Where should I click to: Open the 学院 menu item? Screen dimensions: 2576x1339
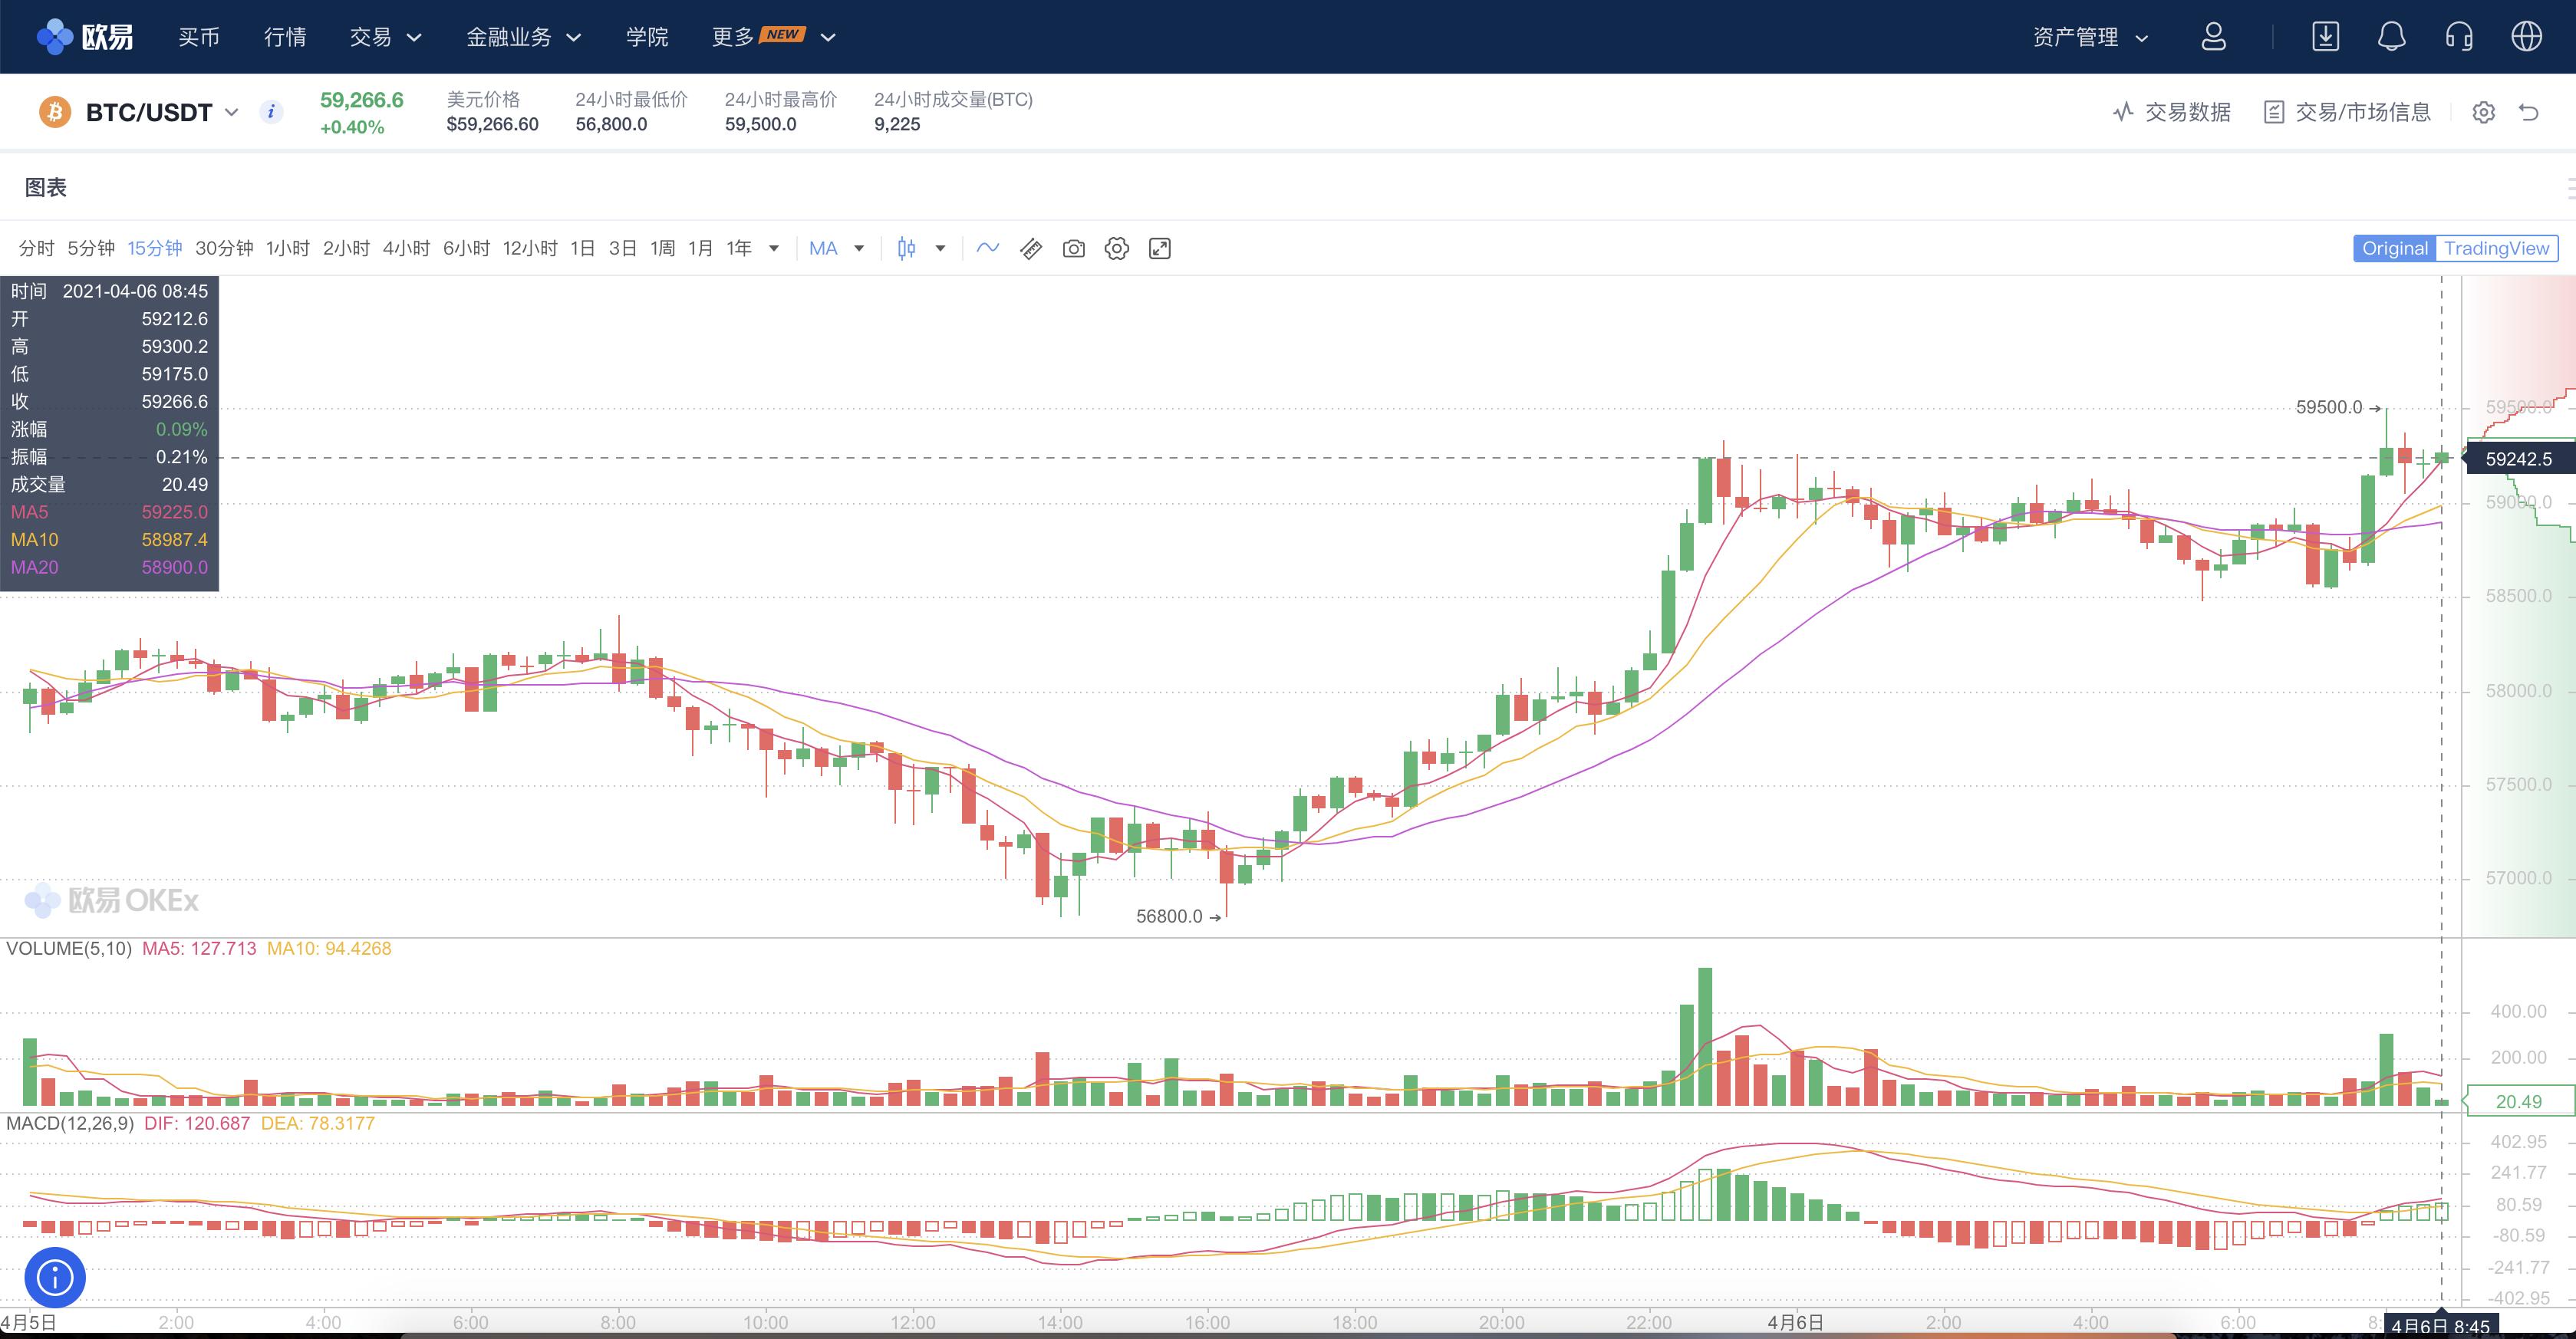pos(647,37)
